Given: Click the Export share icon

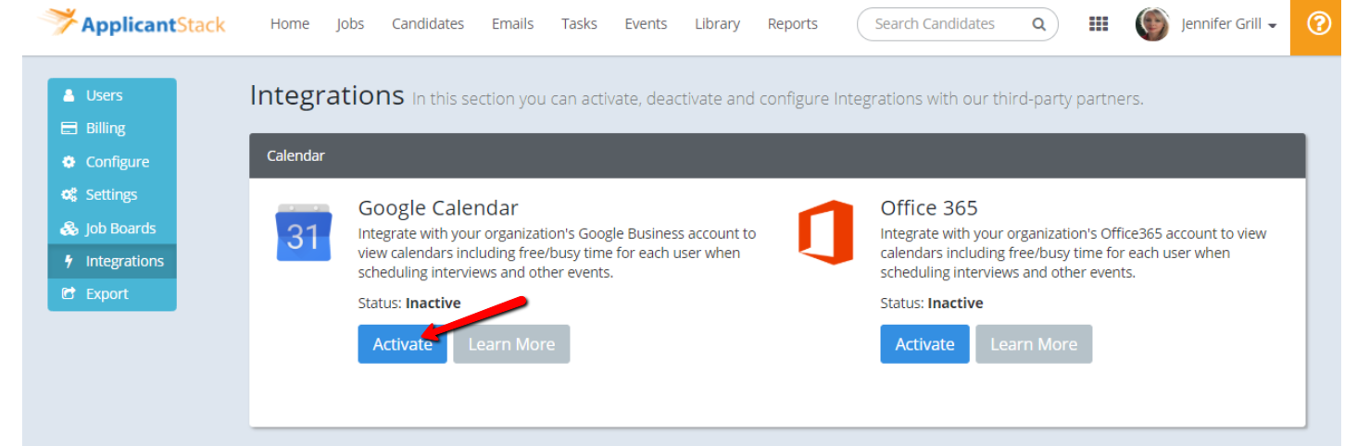Looking at the screenshot, I should pos(69,294).
